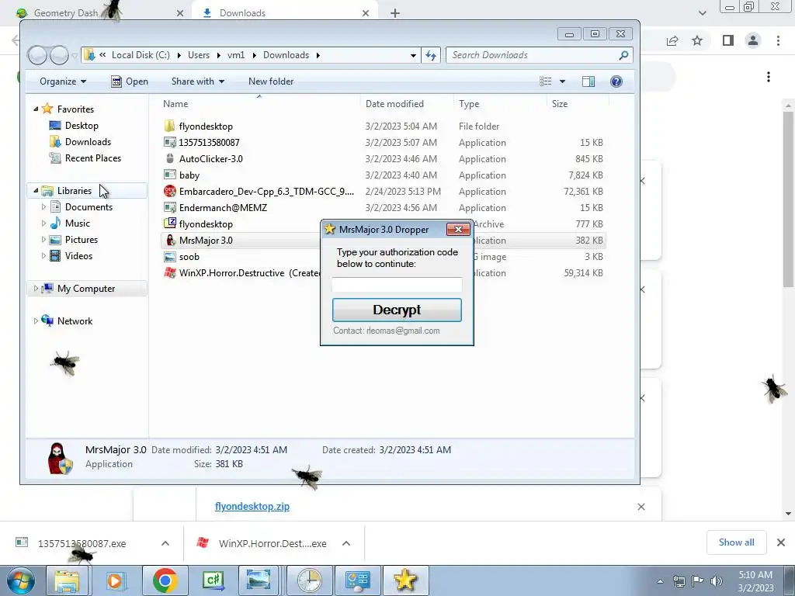The height and width of the screenshot is (596, 795).
Task: Select Users in the address breadcrumb
Action: click(x=199, y=55)
